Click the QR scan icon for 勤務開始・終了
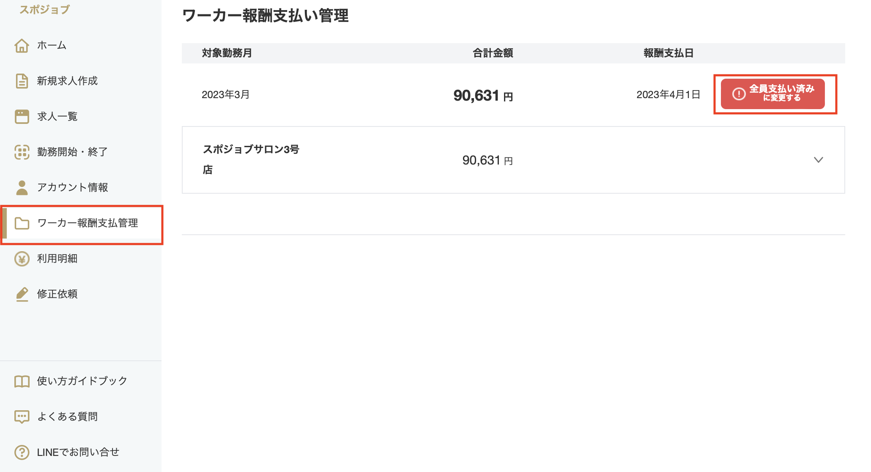 pyautogui.click(x=22, y=152)
